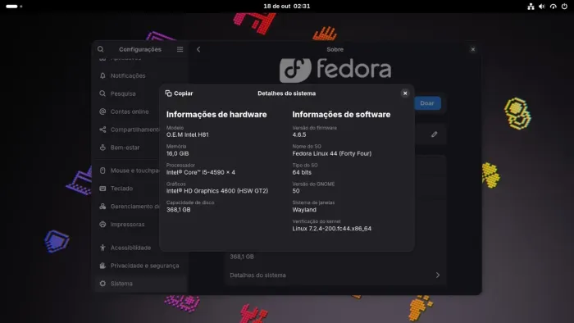The image size is (574, 323).
Task: Click the Impressoras printer icon
Action: tap(102, 225)
